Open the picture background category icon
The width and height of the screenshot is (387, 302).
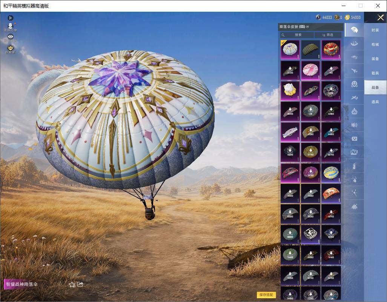pyautogui.click(x=354, y=152)
